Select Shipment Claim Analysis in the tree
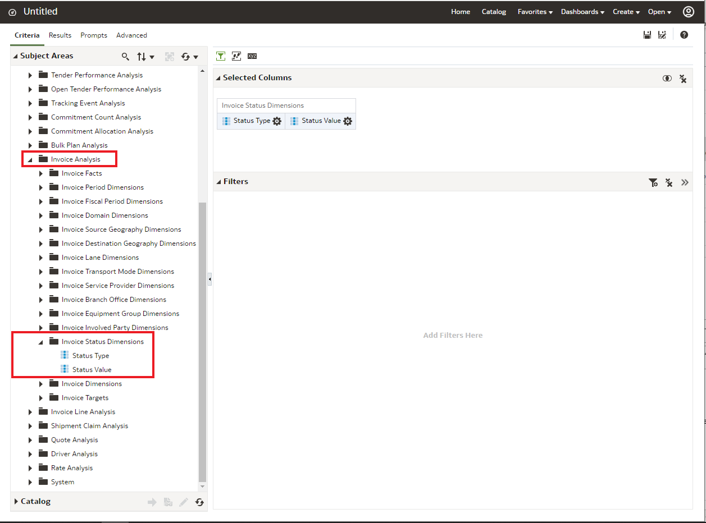 pyautogui.click(x=89, y=426)
